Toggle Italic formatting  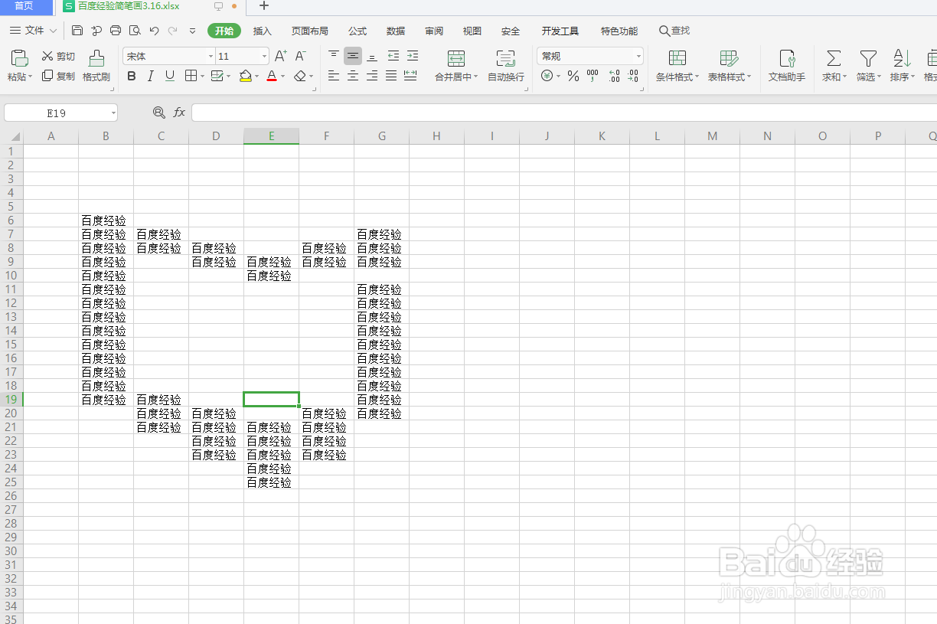151,76
